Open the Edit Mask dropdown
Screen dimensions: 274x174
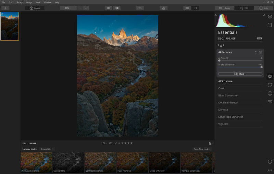(240, 74)
